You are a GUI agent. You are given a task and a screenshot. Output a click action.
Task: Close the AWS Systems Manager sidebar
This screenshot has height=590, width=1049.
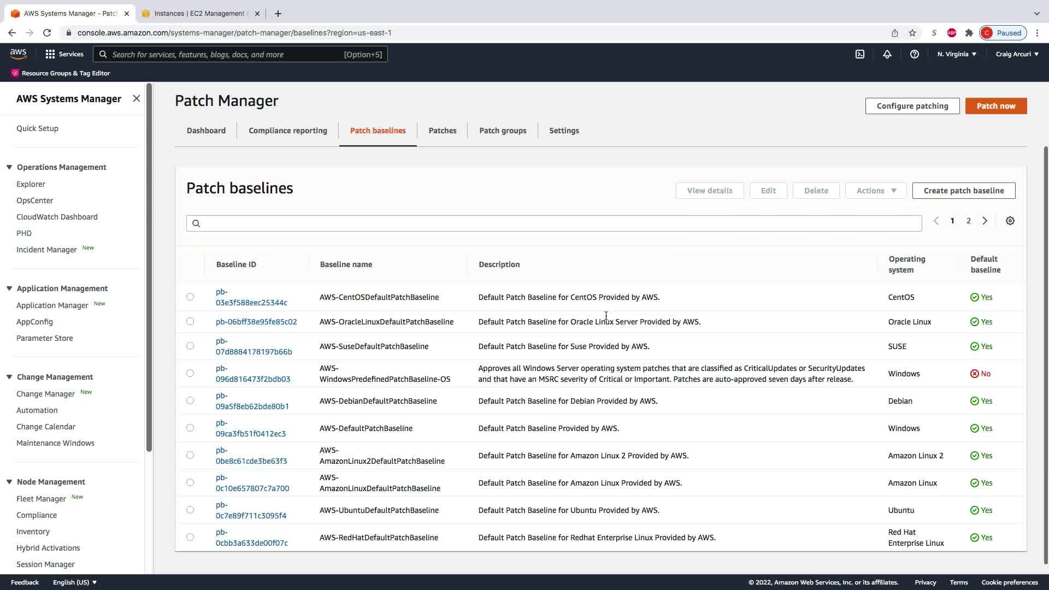(137, 98)
